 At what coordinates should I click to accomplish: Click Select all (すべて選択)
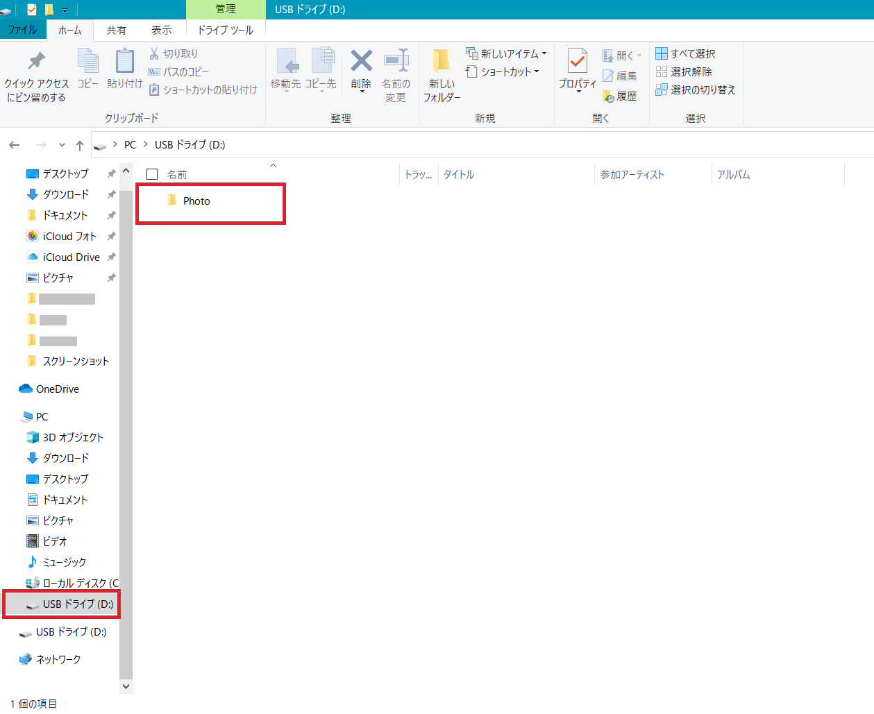(x=685, y=53)
